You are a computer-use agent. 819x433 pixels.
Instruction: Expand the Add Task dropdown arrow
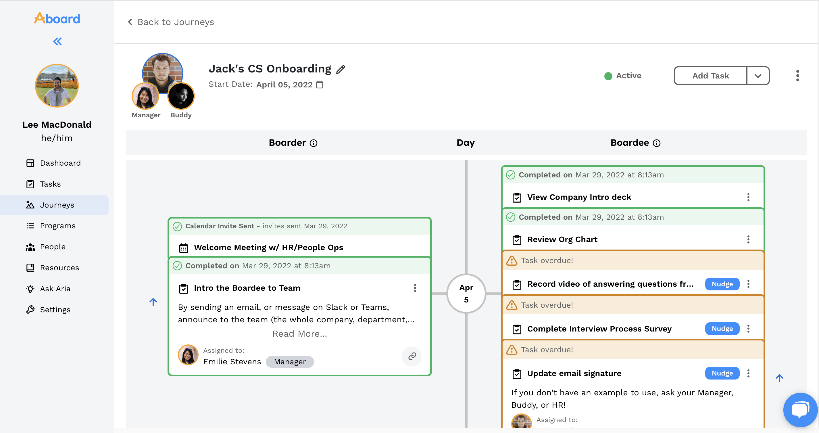pyautogui.click(x=758, y=76)
